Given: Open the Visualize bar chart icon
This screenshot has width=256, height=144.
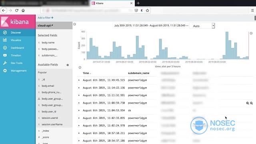Looking at the screenshot, I should pos(5,40).
